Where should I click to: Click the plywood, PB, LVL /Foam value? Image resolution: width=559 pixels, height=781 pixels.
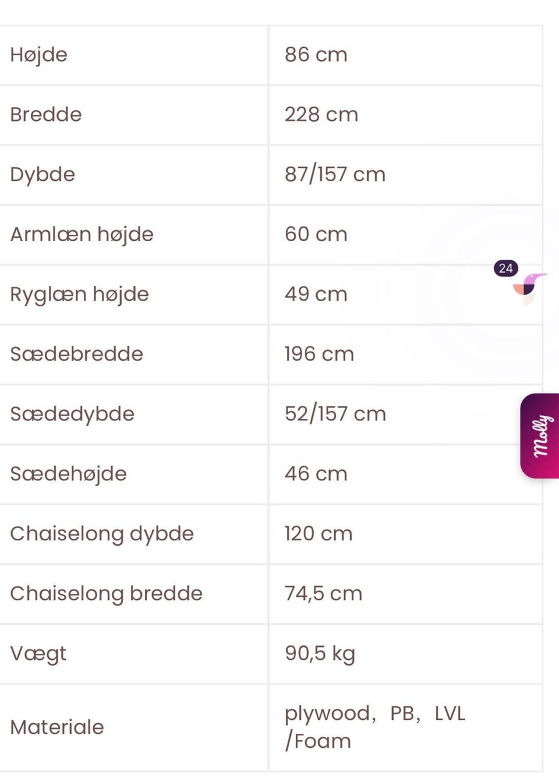tap(374, 727)
